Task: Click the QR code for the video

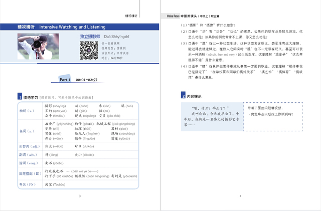Action: pyautogui.click(x=88, y=50)
